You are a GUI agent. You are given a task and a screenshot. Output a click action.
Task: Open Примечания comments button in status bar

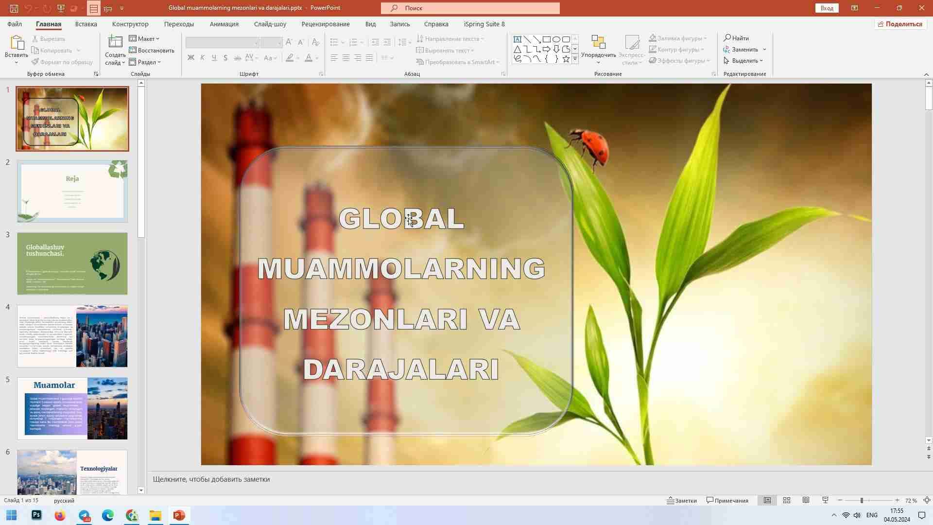(727, 501)
